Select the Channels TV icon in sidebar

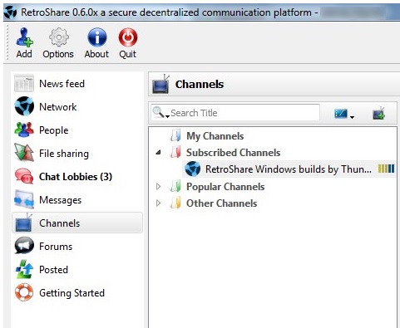coord(23,223)
